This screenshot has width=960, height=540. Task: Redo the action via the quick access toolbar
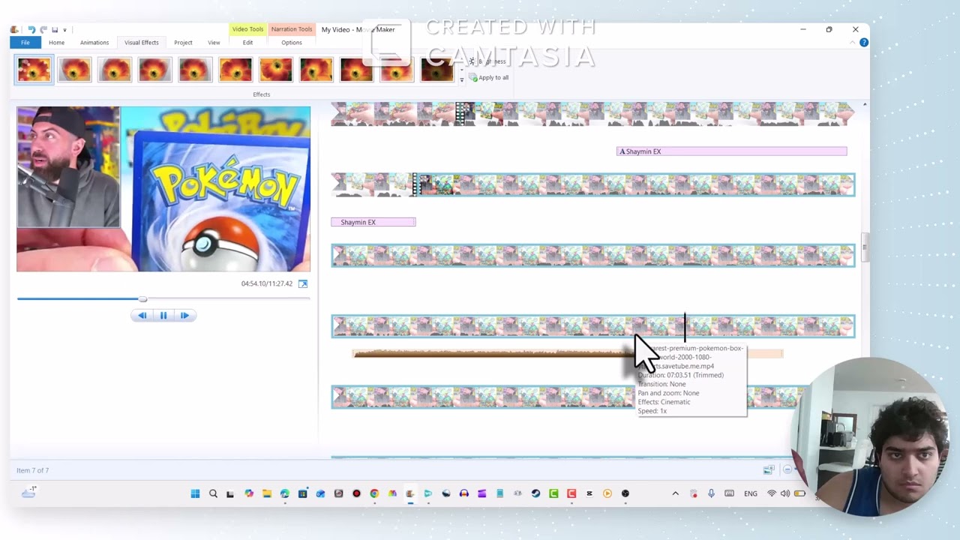point(43,30)
